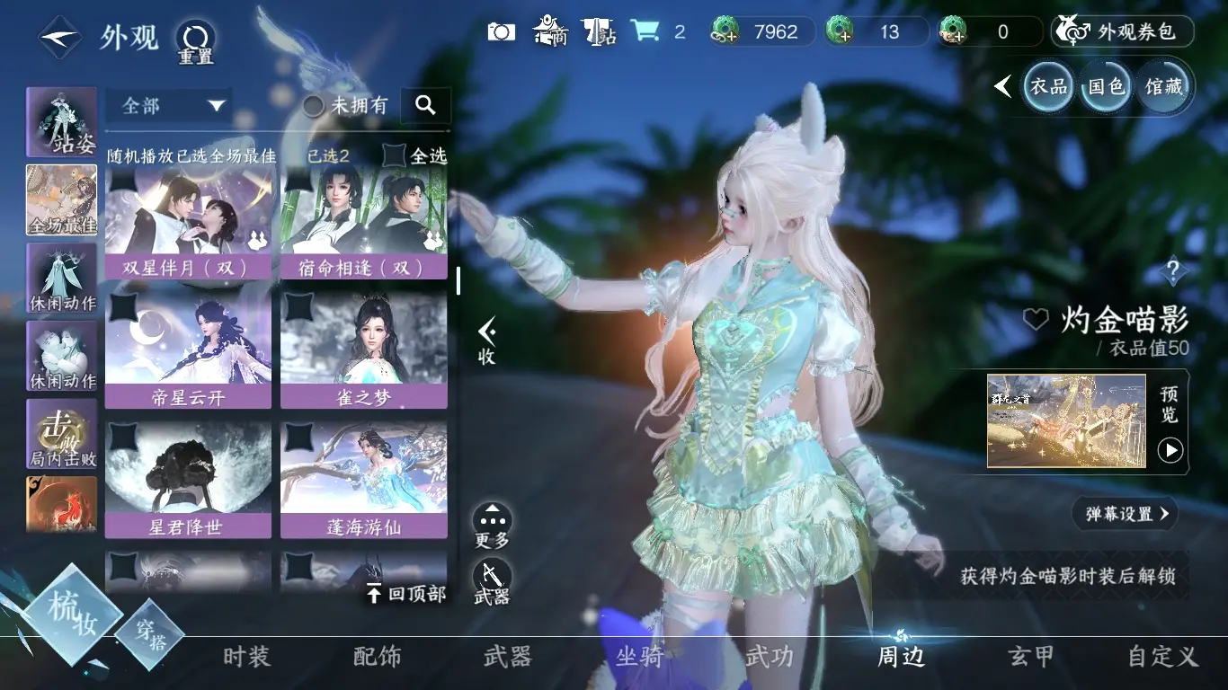Open the 梳妆 makeup diamond
Image resolution: width=1228 pixels, height=690 pixels.
(x=73, y=615)
